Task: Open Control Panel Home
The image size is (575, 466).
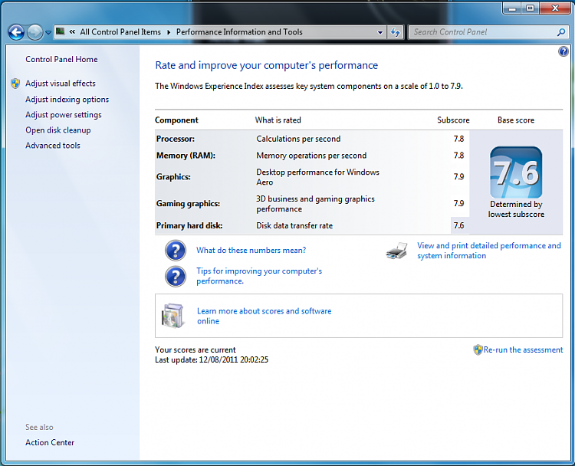Action: point(61,59)
